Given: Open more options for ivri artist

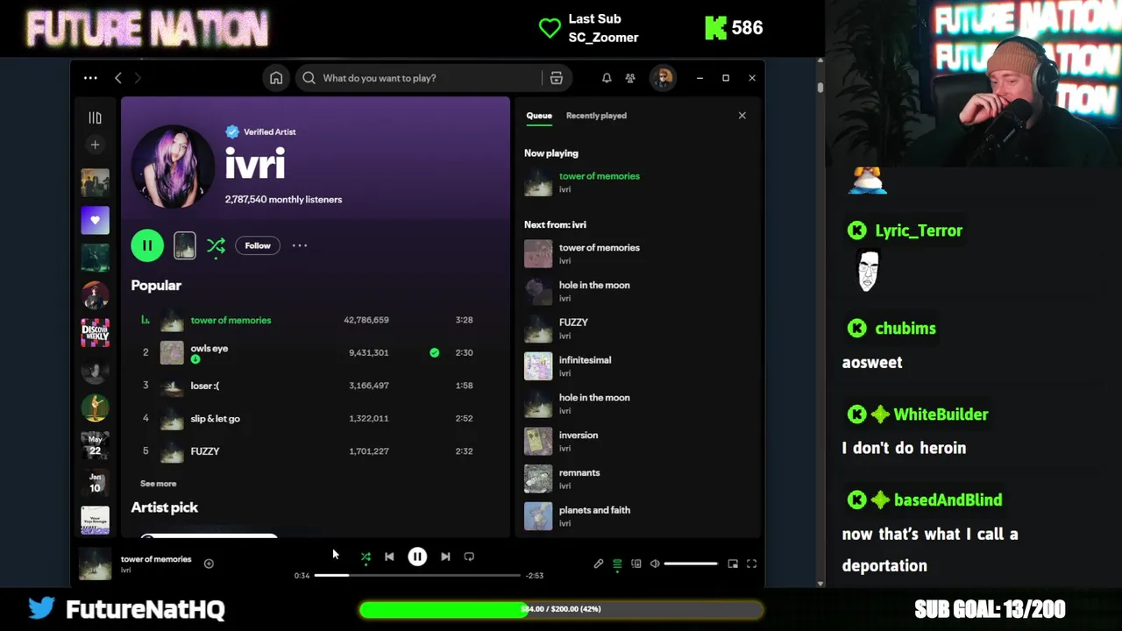Looking at the screenshot, I should pyautogui.click(x=300, y=245).
